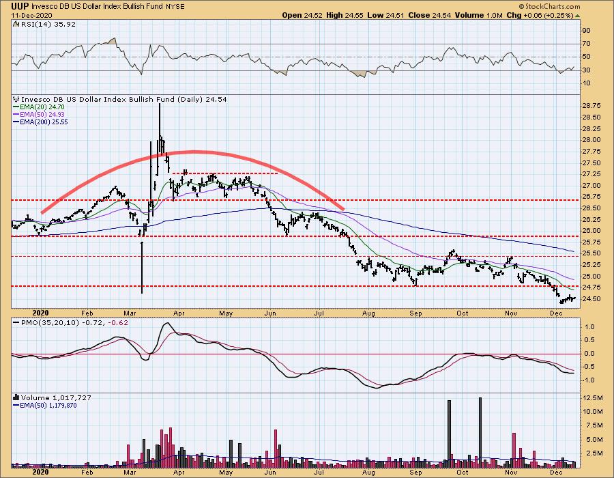
Task: Click the UUP ticker symbol
Action: (x=20, y=6)
